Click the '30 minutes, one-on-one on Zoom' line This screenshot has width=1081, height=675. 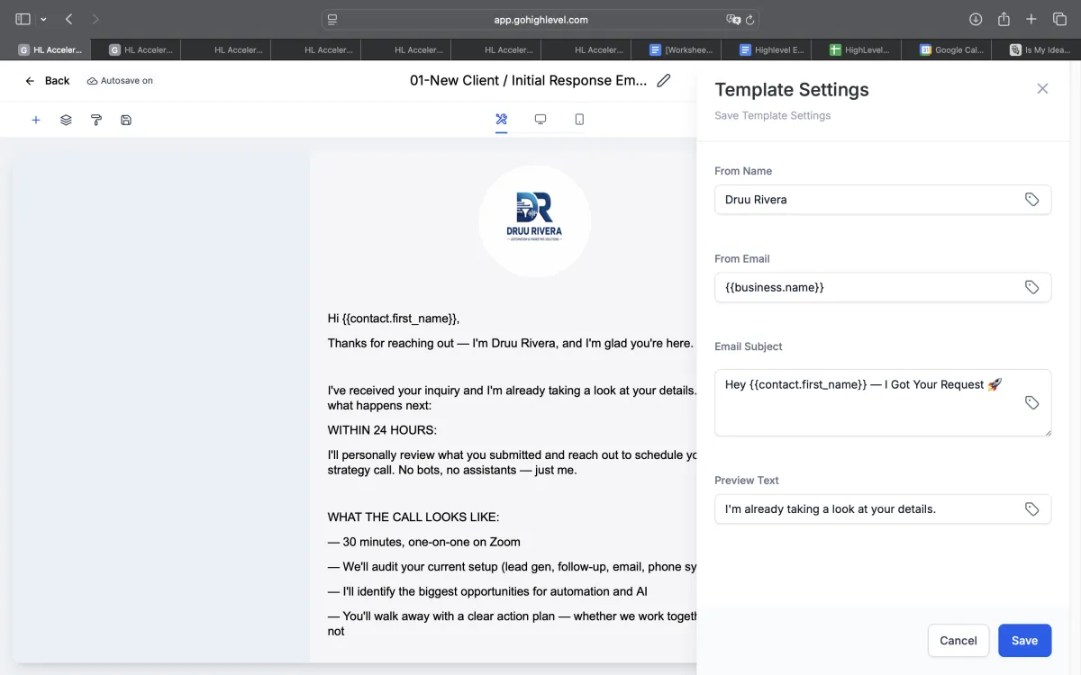click(x=424, y=542)
